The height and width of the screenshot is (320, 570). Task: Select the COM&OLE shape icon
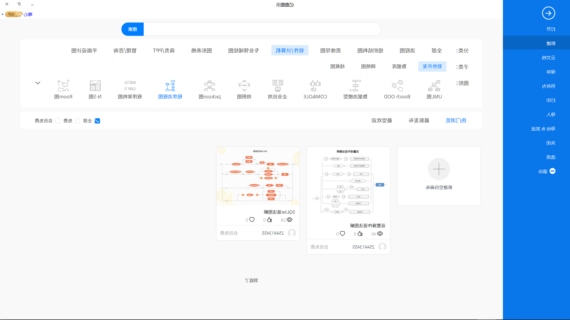pyautogui.click(x=315, y=86)
